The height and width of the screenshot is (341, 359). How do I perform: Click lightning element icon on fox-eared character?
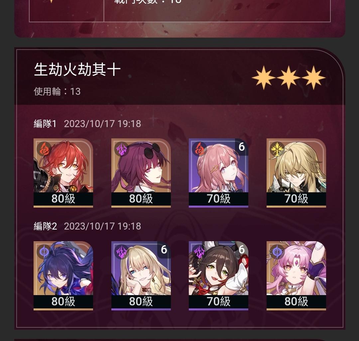(199, 252)
